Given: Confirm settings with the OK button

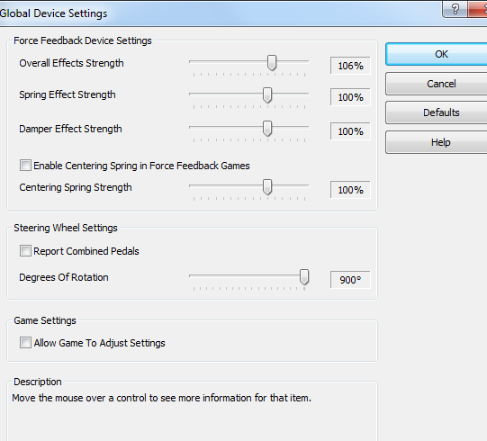Looking at the screenshot, I should (x=437, y=54).
